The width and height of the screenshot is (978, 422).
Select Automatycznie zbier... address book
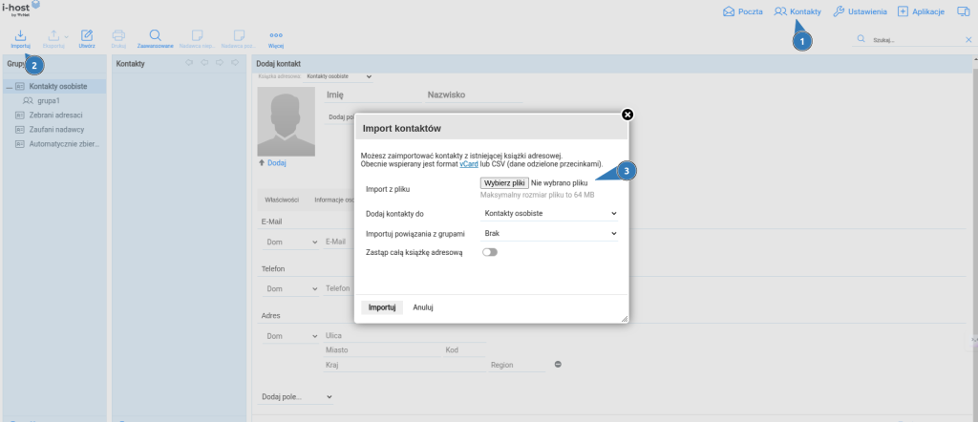[64, 144]
